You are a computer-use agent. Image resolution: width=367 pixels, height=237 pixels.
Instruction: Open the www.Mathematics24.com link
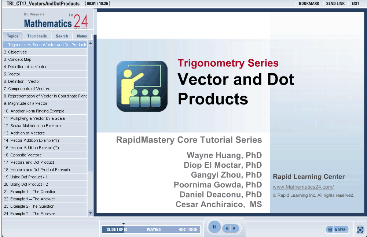tap(303, 187)
